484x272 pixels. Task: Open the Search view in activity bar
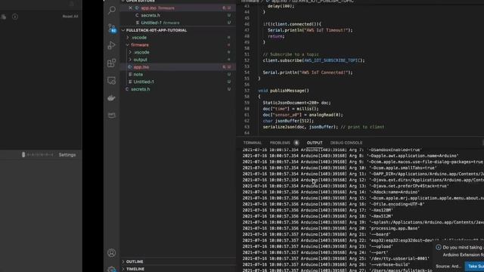click(x=112, y=10)
